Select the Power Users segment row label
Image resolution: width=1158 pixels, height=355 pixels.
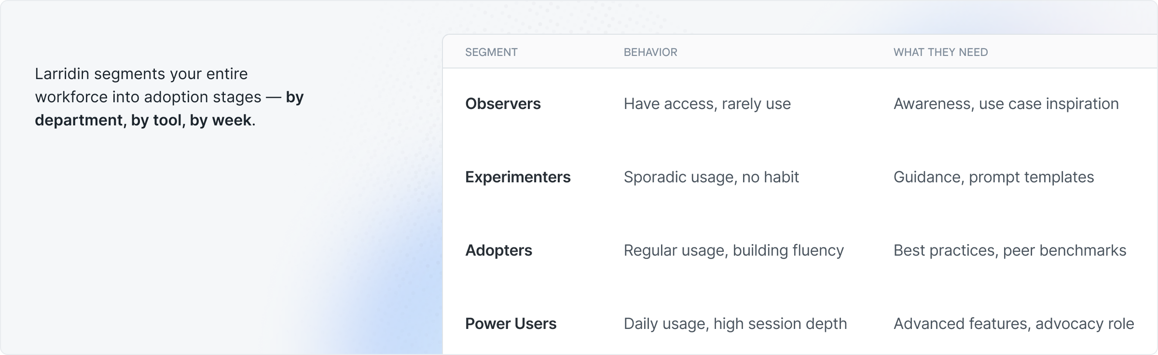510,324
